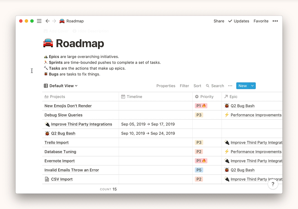Click the forward navigation arrow

(x=54, y=21)
